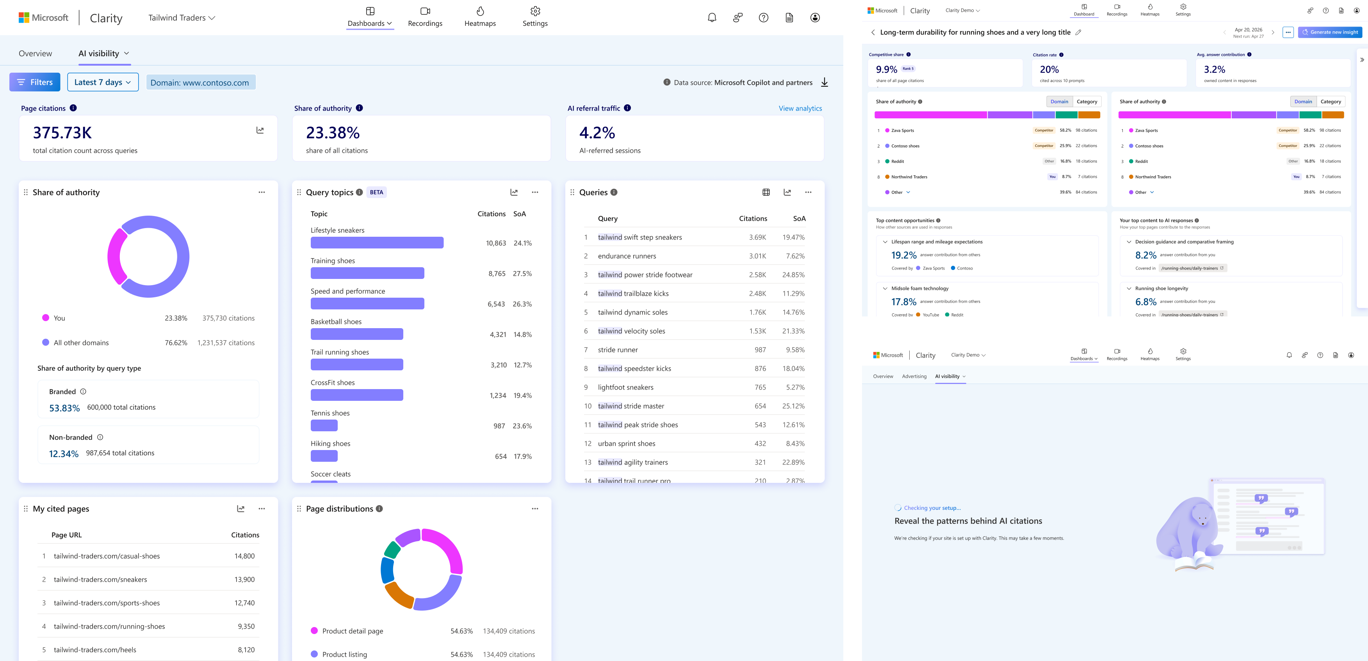This screenshot has height=661, width=1368.
Task: Click Citation rate info icon
Action: click(1062, 54)
